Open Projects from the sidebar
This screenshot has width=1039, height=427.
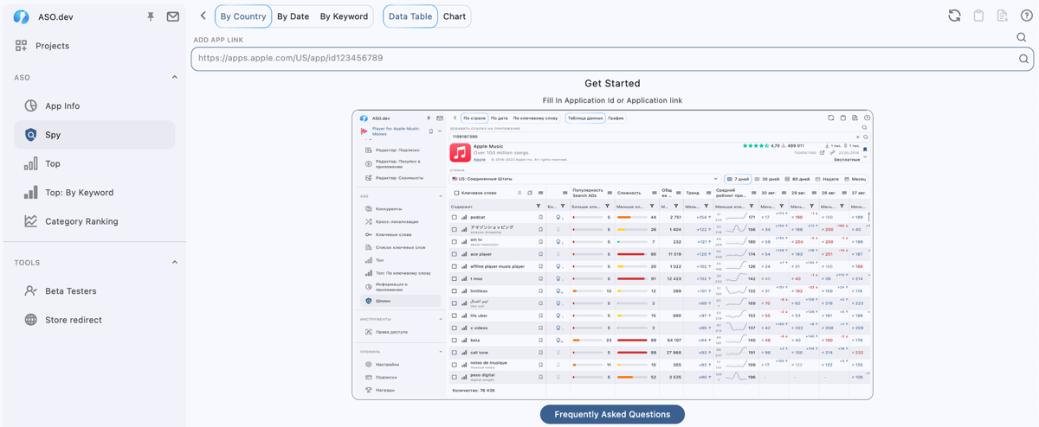(52, 46)
